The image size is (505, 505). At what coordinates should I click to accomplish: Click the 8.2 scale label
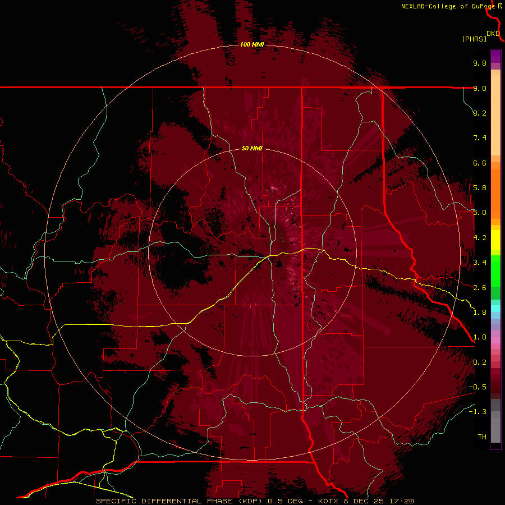pos(480,113)
